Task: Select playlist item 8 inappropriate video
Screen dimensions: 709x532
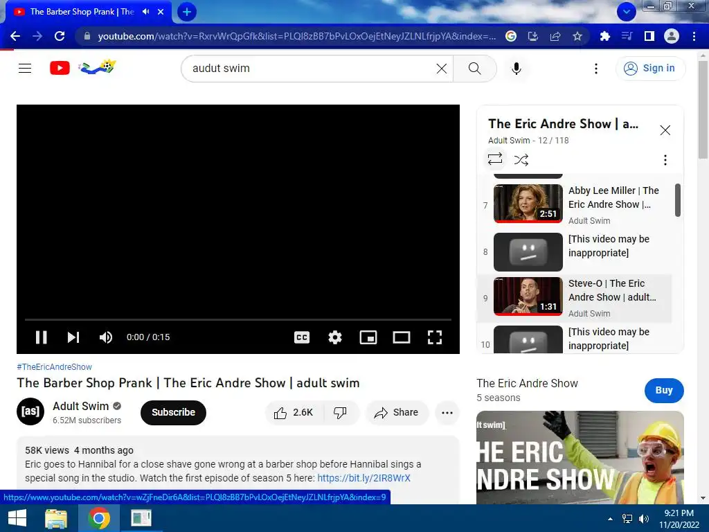Action: (x=575, y=251)
